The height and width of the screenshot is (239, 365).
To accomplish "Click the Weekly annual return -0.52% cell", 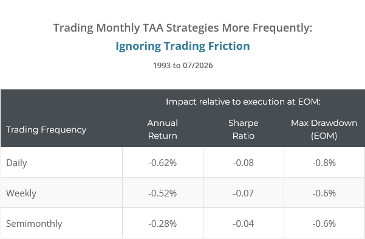I will click(x=163, y=193).
